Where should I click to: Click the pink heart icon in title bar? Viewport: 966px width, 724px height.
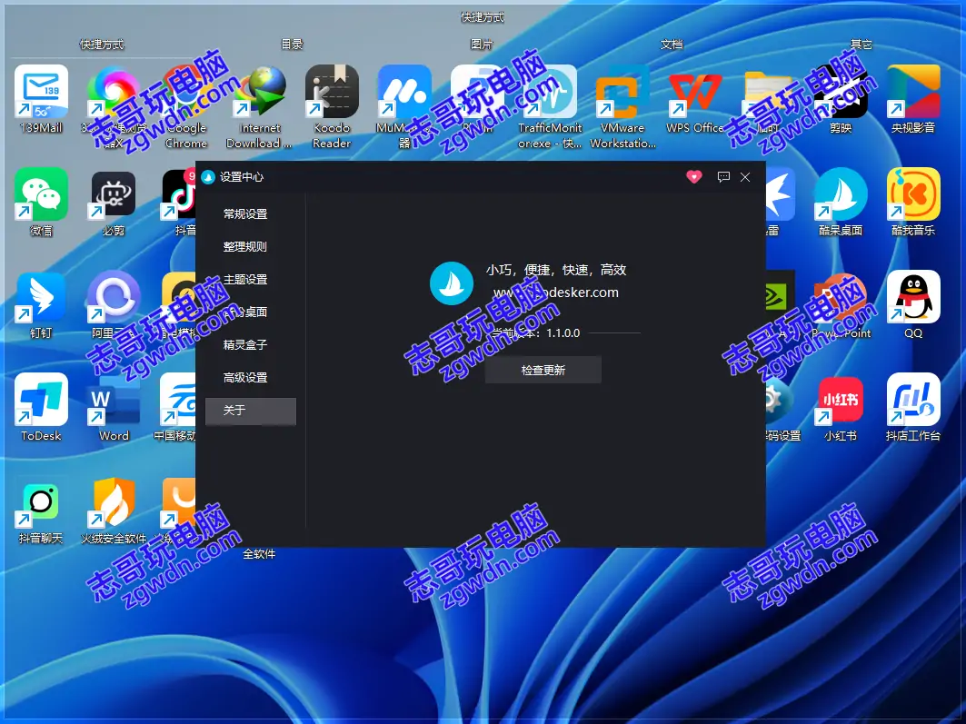click(694, 177)
